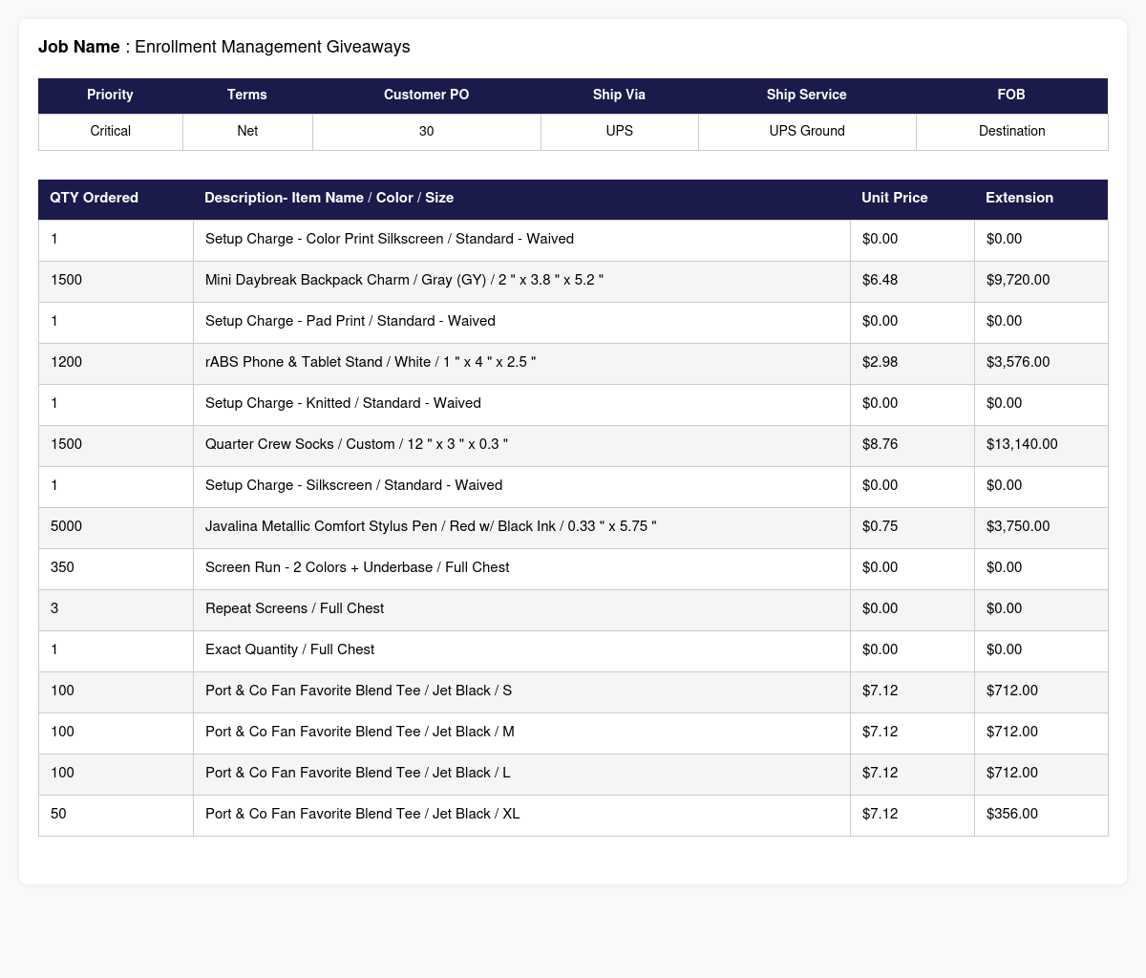Click the $3,750.00 extension amount
The height and width of the screenshot is (978, 1146).
[x=1018, y=527]
